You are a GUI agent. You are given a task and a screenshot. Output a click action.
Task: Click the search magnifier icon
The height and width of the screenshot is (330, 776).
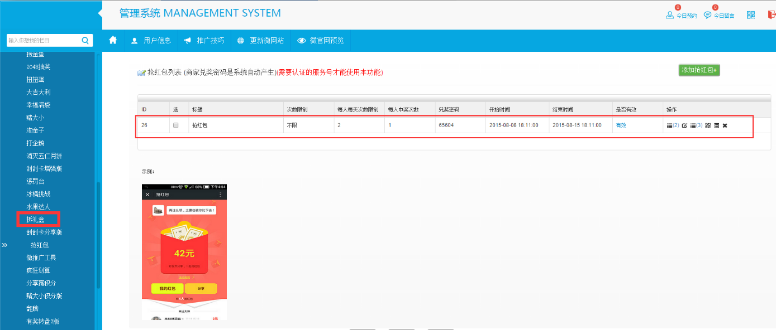85,40
